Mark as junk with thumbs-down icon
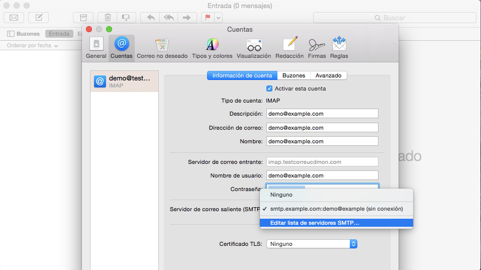Screen dimensions: 481x270 pos(126,18)
